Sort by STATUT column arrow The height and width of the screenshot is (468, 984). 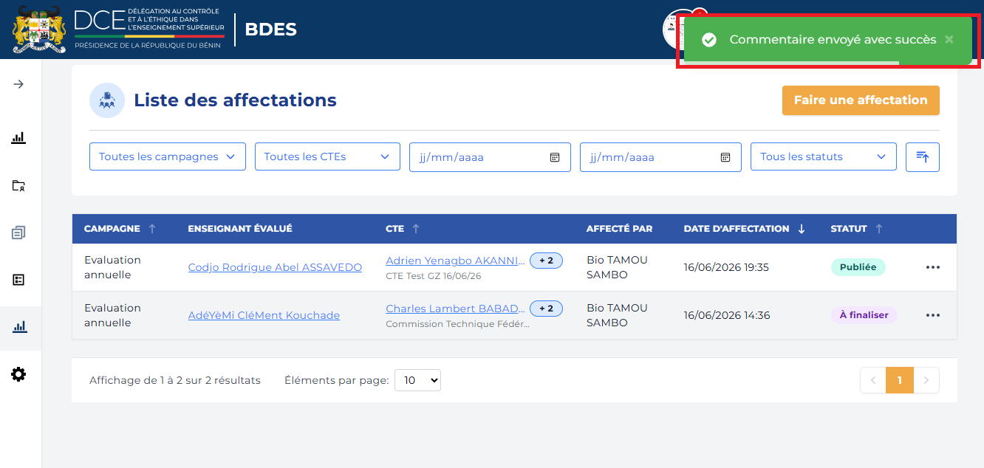pos(879,229)
